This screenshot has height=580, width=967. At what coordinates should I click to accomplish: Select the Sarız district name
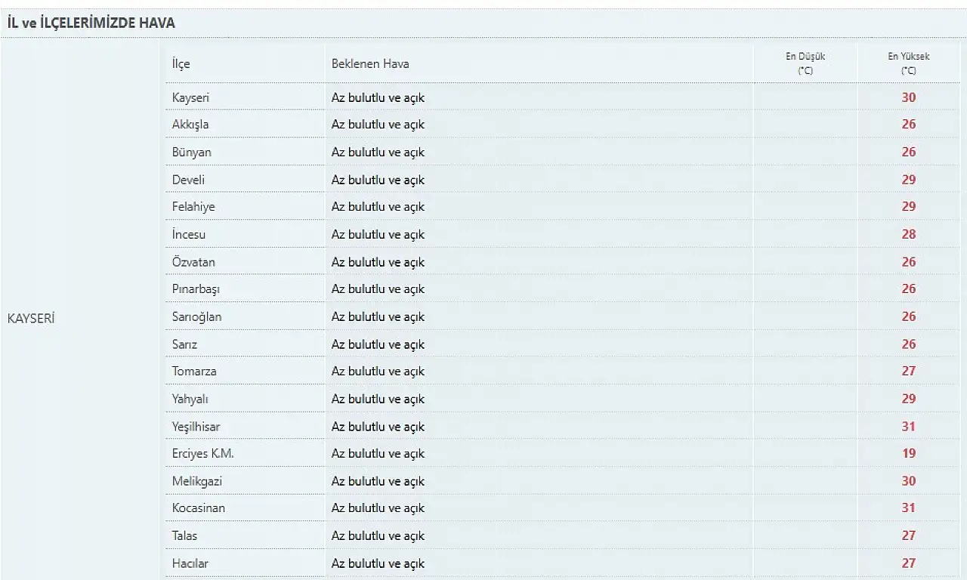point(184,344)
